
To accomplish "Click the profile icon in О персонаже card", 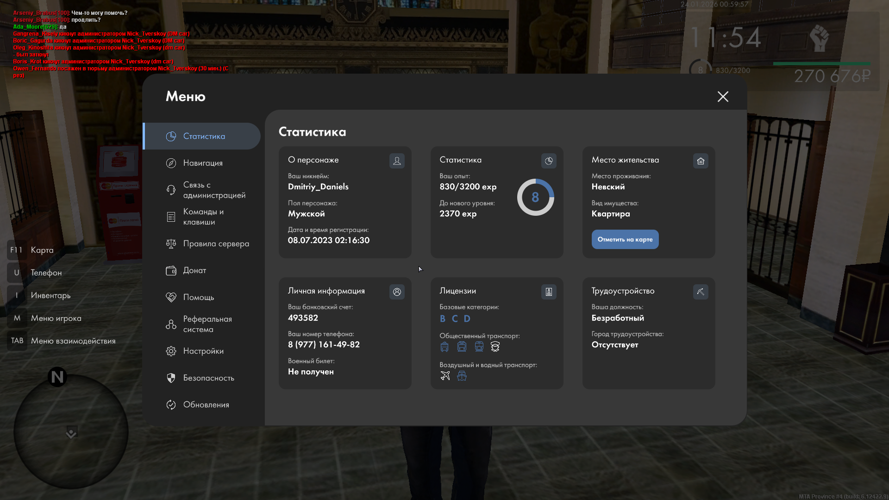I will [397, 161].
